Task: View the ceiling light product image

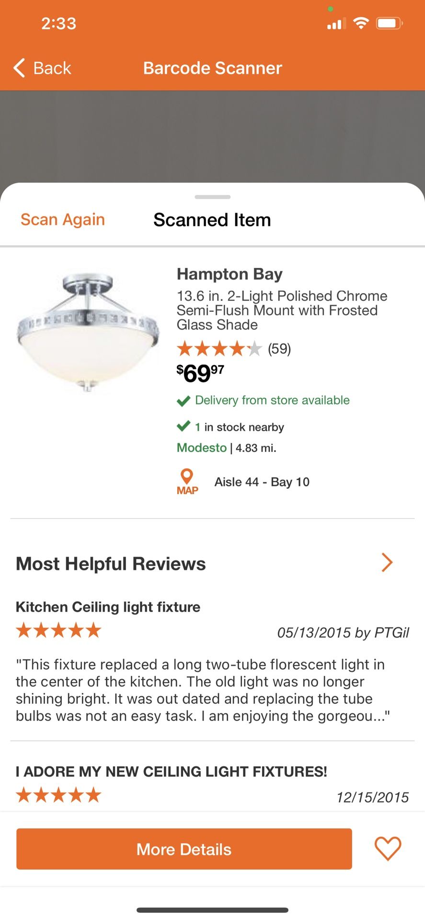Action: 88,332
